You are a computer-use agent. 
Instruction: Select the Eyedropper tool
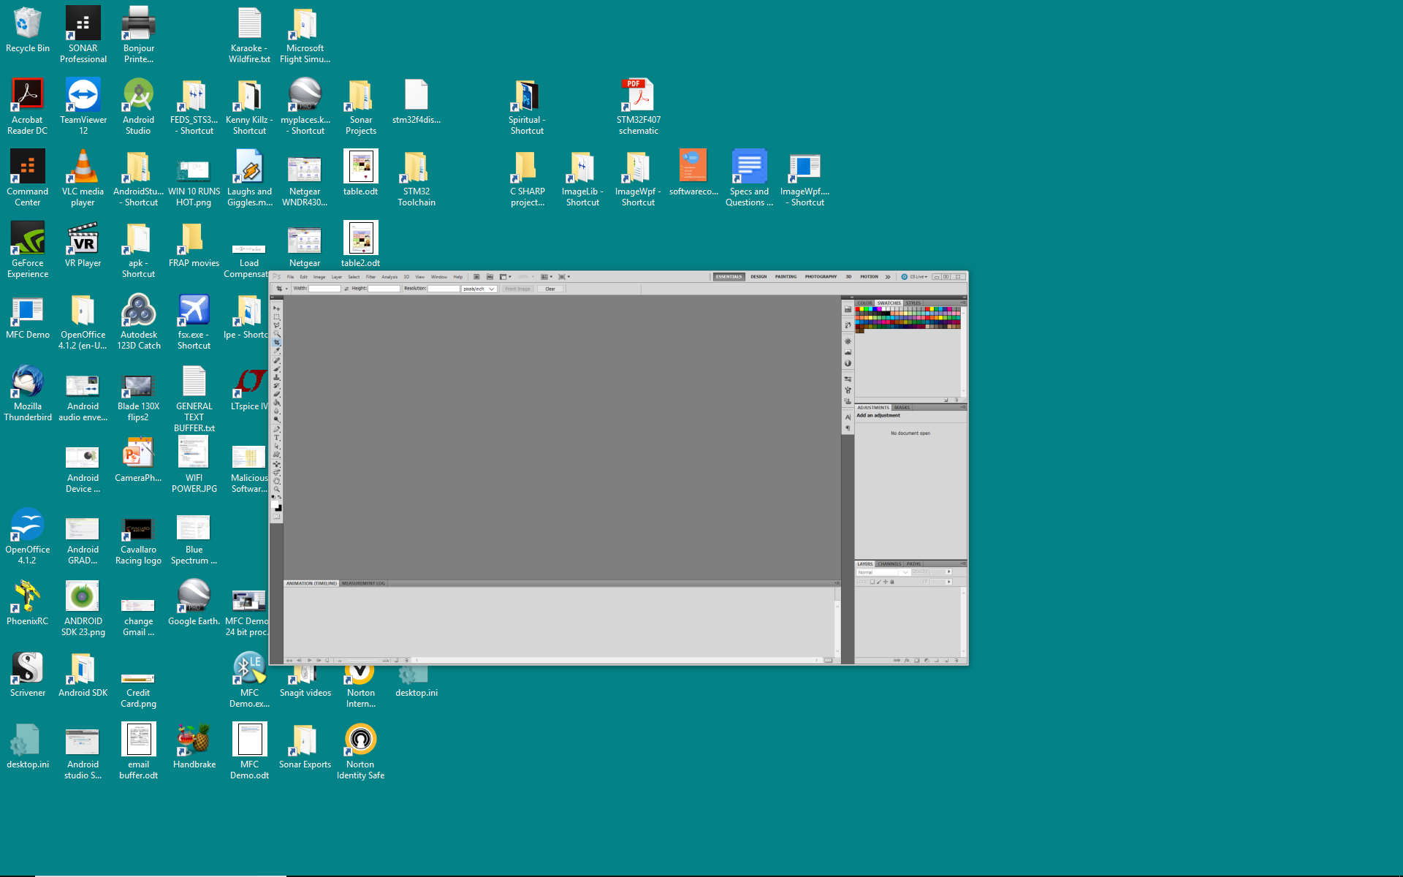pyautogui.click(x=276, y=350)
